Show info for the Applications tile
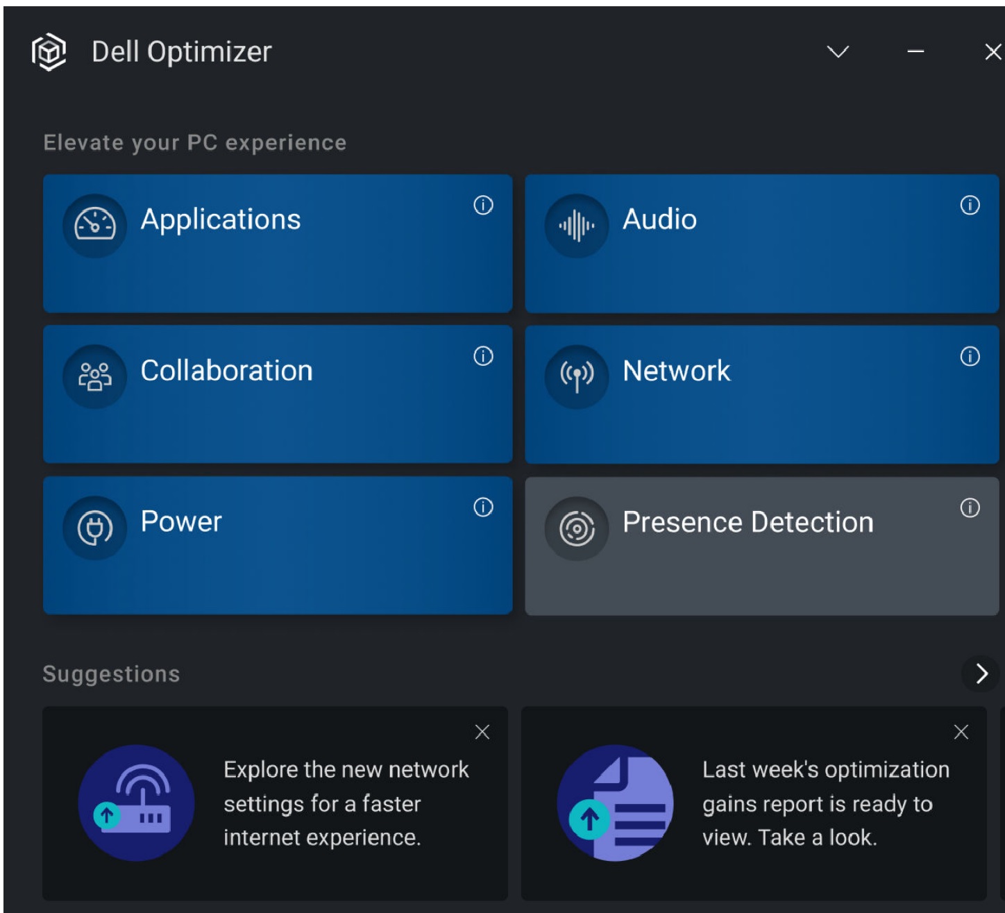Image resolution: width=1005 pixels, height=913 pixels. tap(483, 205)
